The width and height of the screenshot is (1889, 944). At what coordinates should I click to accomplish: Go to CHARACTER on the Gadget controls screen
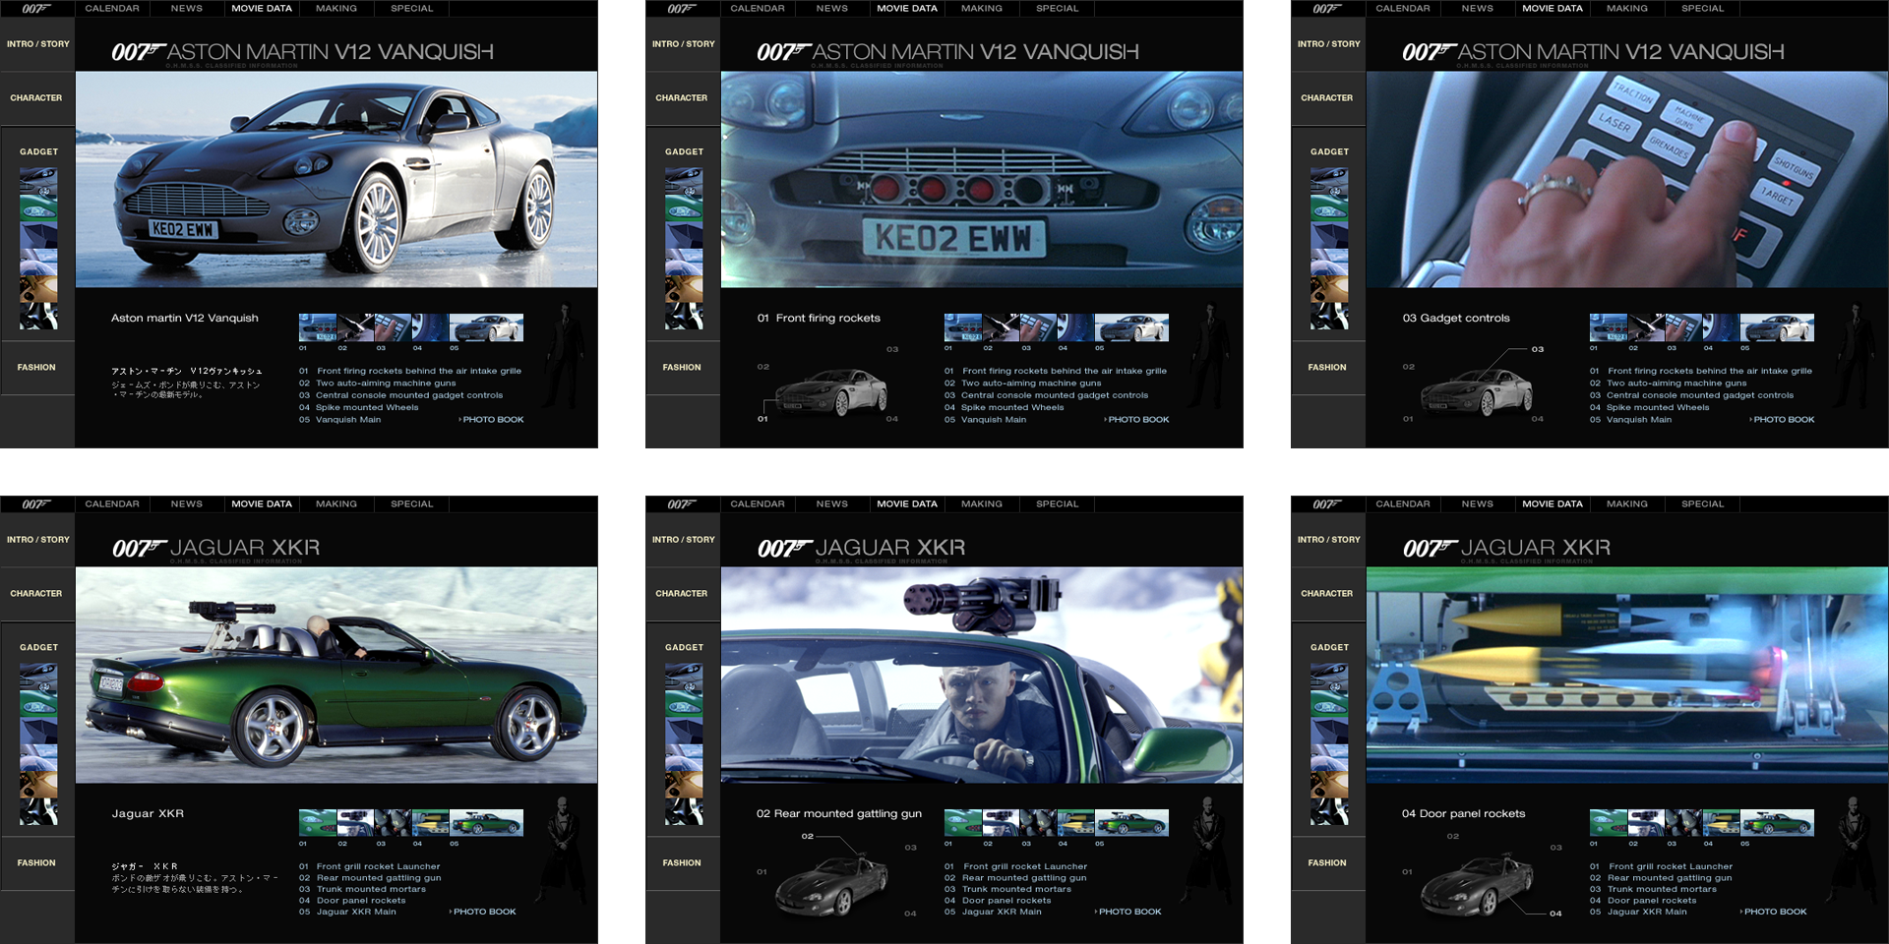click(1327, 98)
